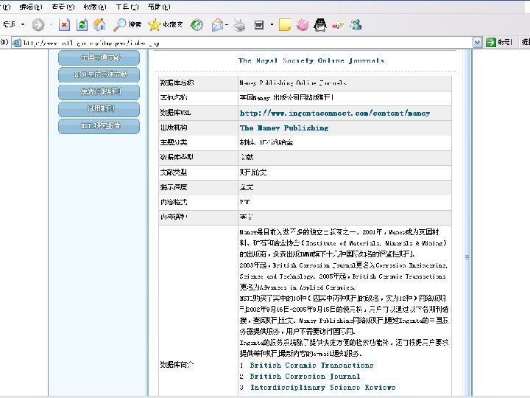Print the page with printer icon
The width and height of the screenshot is (530, 398).
click(239, 25)
